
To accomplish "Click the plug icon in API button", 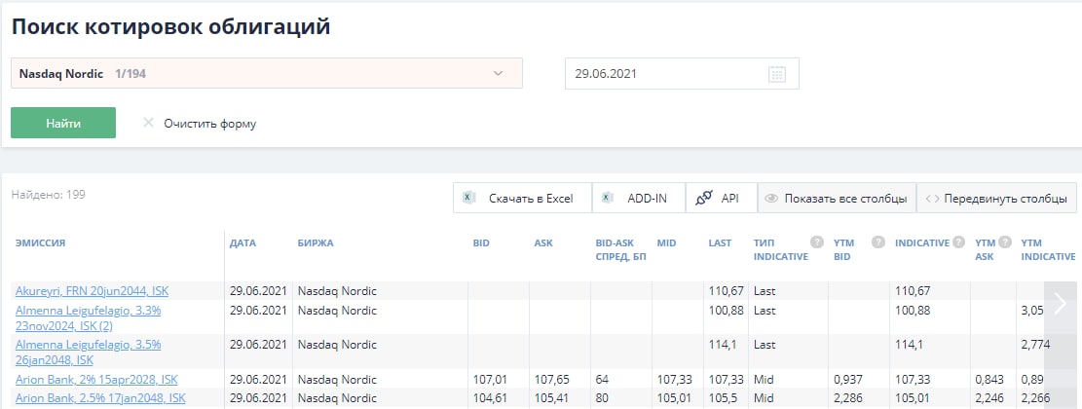I will coord(703,198).
